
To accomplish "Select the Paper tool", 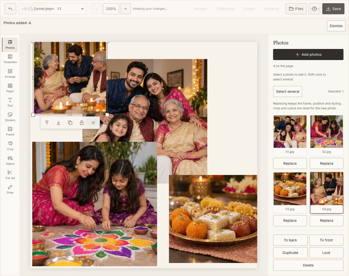I will click(10, 88).
